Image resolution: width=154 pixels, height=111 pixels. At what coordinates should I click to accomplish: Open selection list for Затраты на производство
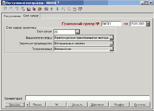tap(111, 43)
